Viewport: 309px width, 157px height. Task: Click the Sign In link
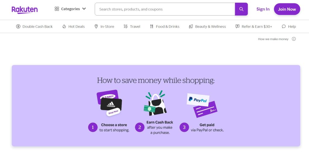tap(263, 9)
